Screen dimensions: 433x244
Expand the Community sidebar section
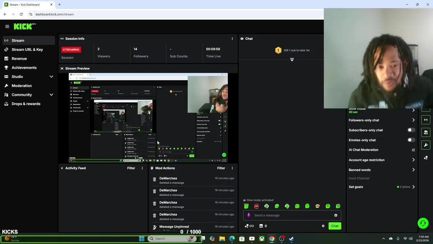tap(51, 95)
